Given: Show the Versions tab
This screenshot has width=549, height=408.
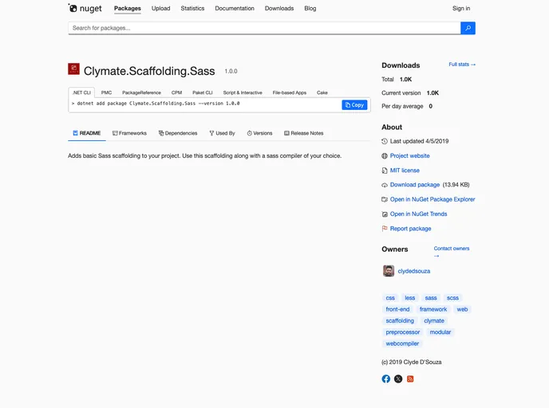Looking at the screenshot, I should pos(259,133).
